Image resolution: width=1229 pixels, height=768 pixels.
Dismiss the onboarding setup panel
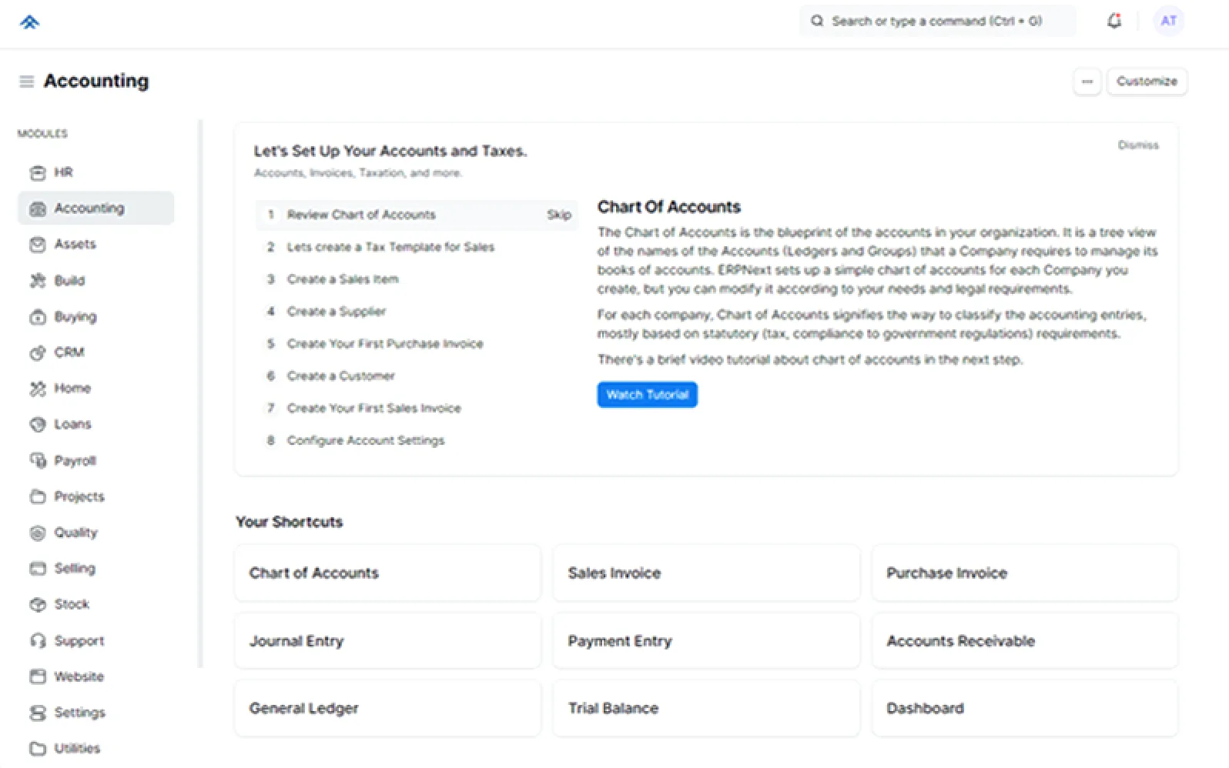tap(1137, 145)
